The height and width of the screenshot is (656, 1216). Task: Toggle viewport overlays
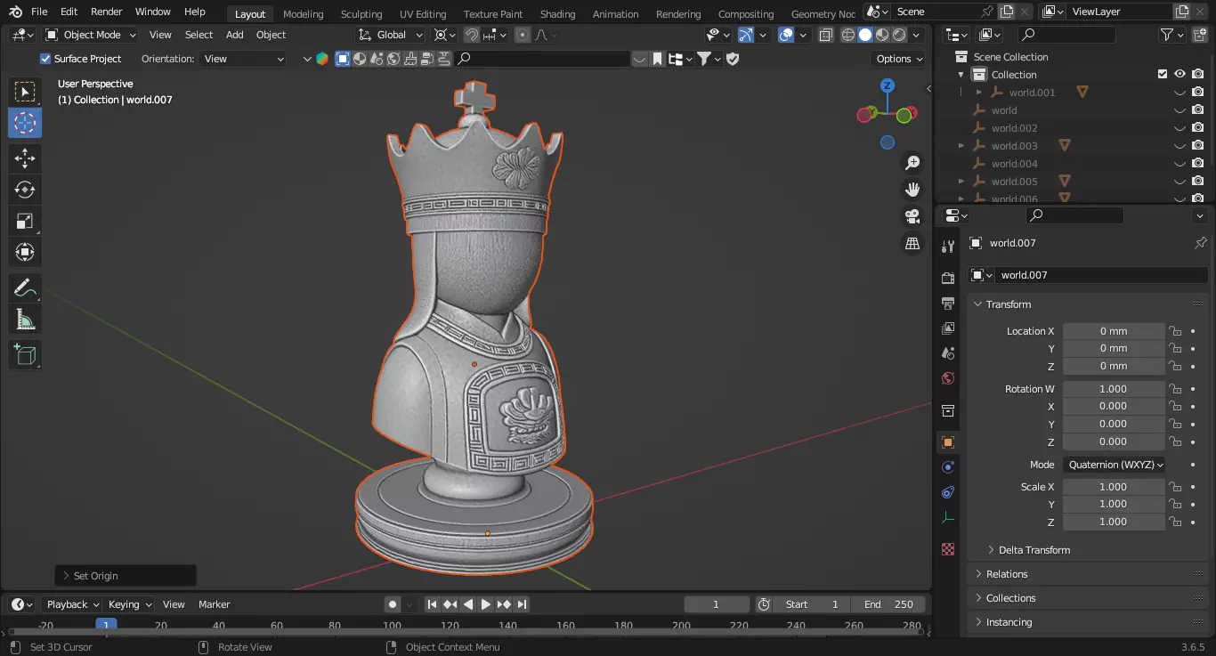pos(786,35)
